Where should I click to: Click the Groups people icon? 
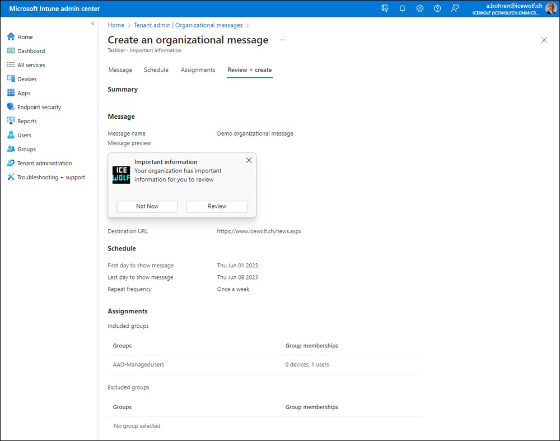[x=11, y=149]
